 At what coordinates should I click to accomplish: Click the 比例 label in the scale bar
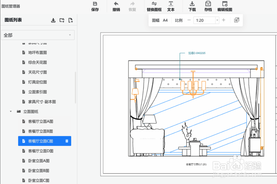(x=179, y=20)
